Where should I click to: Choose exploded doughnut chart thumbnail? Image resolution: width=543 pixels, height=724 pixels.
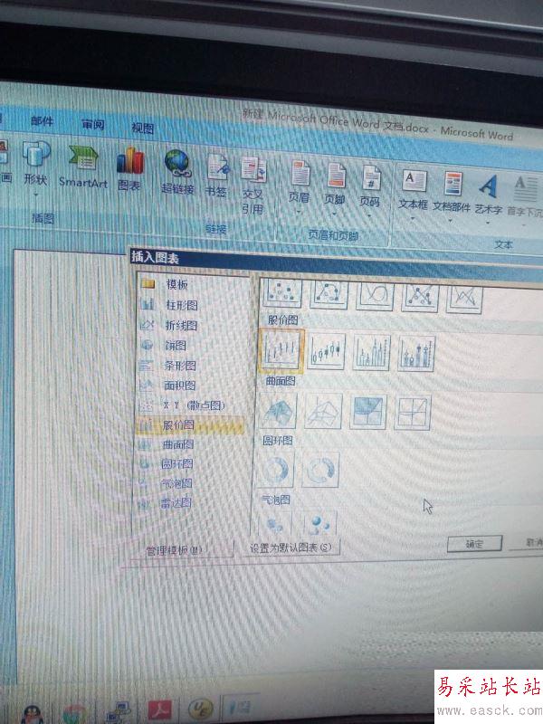coord(320,470)
